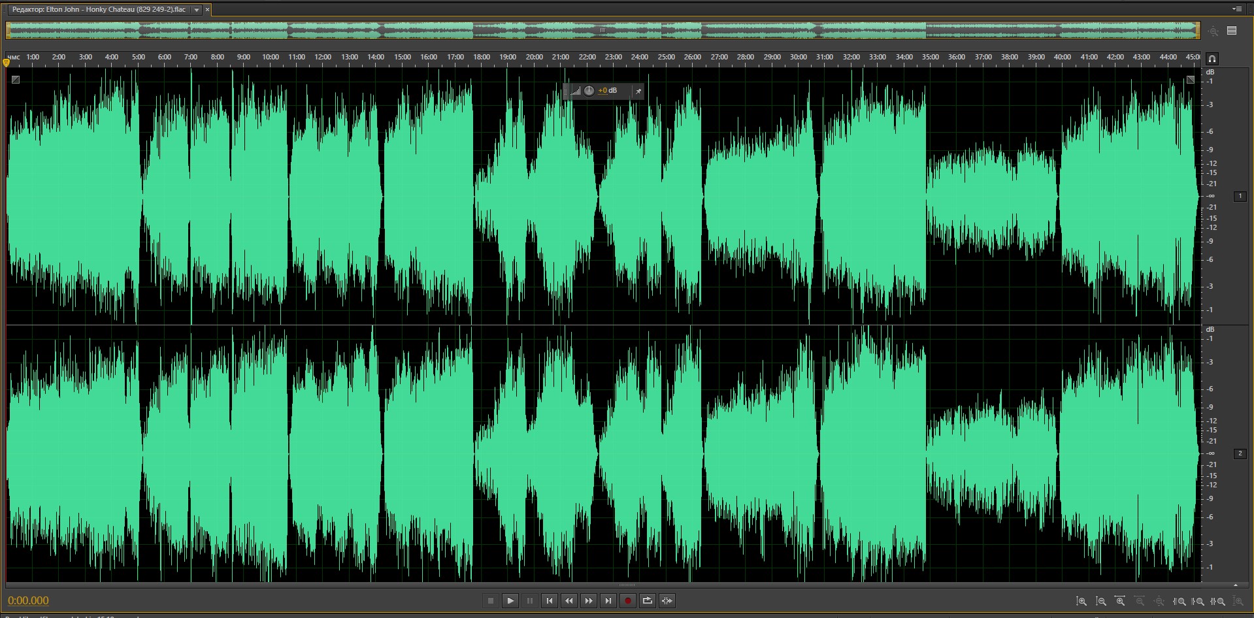Zoom in amplitude on the waveform
This screenshot has height=618, width=1254.
click(1081, 601)
